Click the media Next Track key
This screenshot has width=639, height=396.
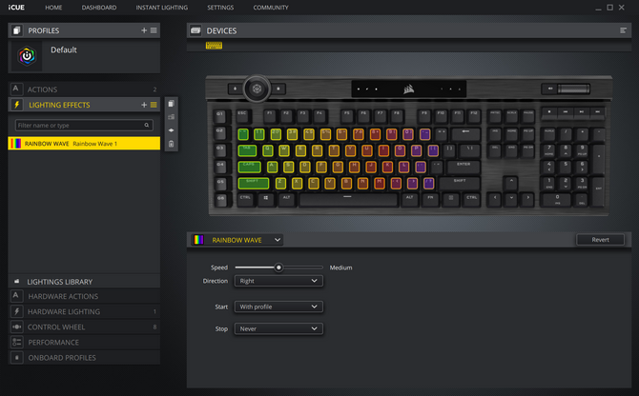[x=597, y=111]
